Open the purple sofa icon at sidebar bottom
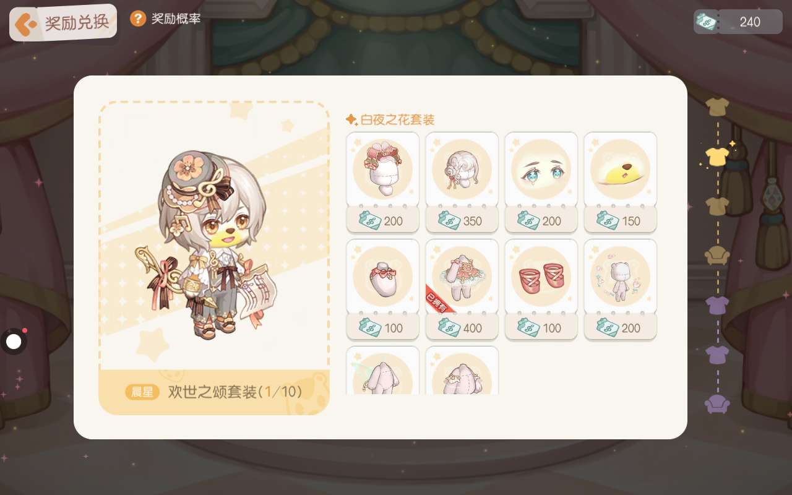Screen dimensions: 792x495 coord(718,404)
